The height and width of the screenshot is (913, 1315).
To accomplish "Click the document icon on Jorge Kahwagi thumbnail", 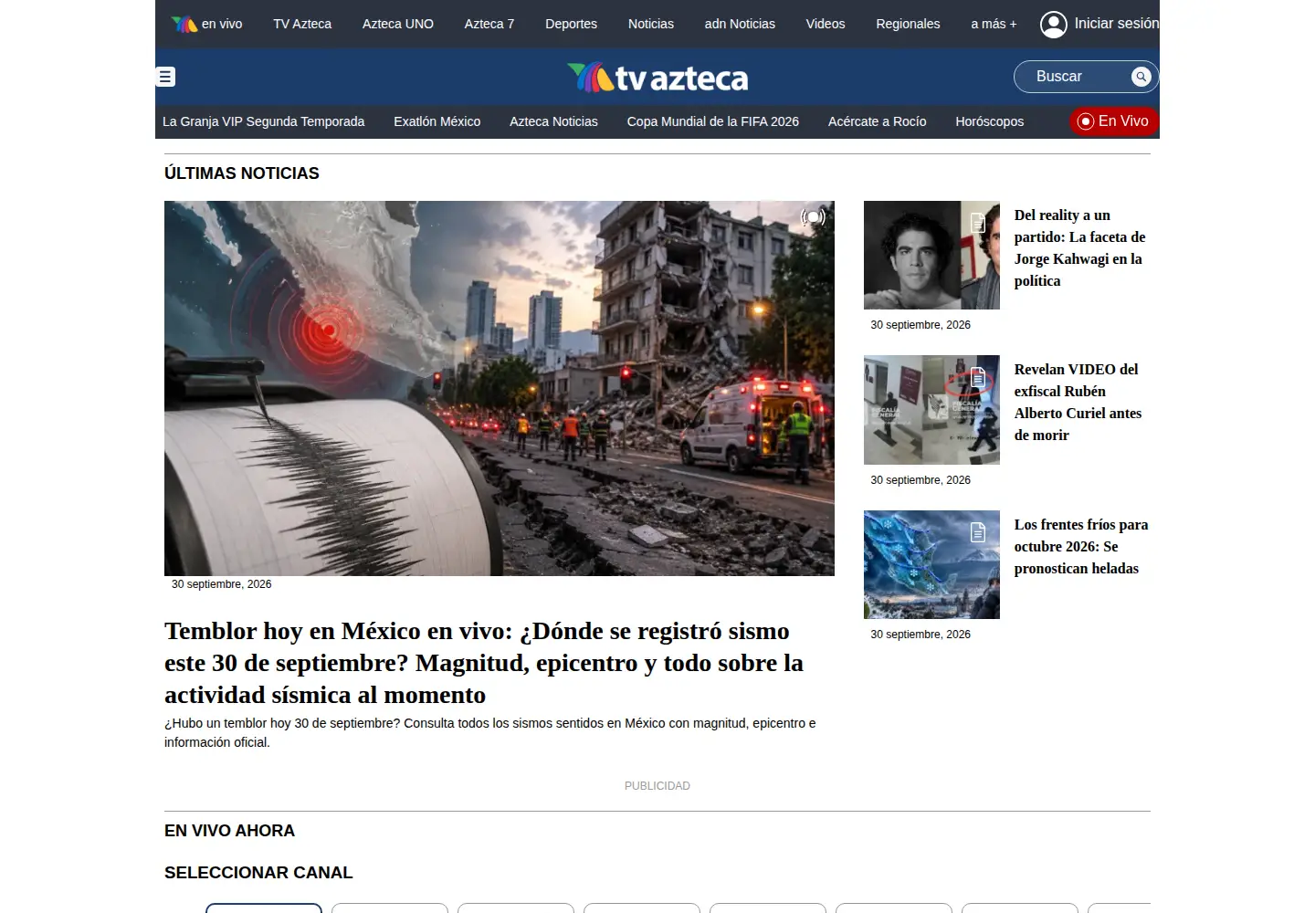I will tap(978, 223).
